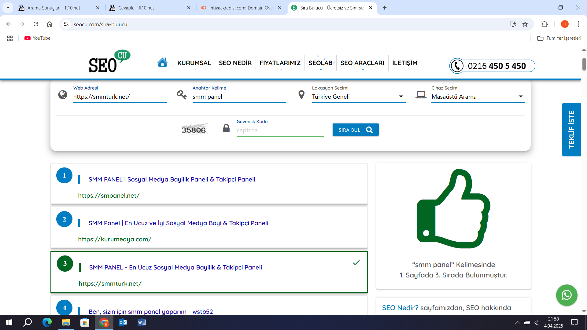Open https://smmturk.net/ result link
This screenshot has height=330, width=587.
(x=110, y=284)
